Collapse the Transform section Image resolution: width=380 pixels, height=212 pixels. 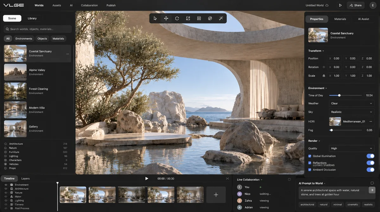pos(316,51)
